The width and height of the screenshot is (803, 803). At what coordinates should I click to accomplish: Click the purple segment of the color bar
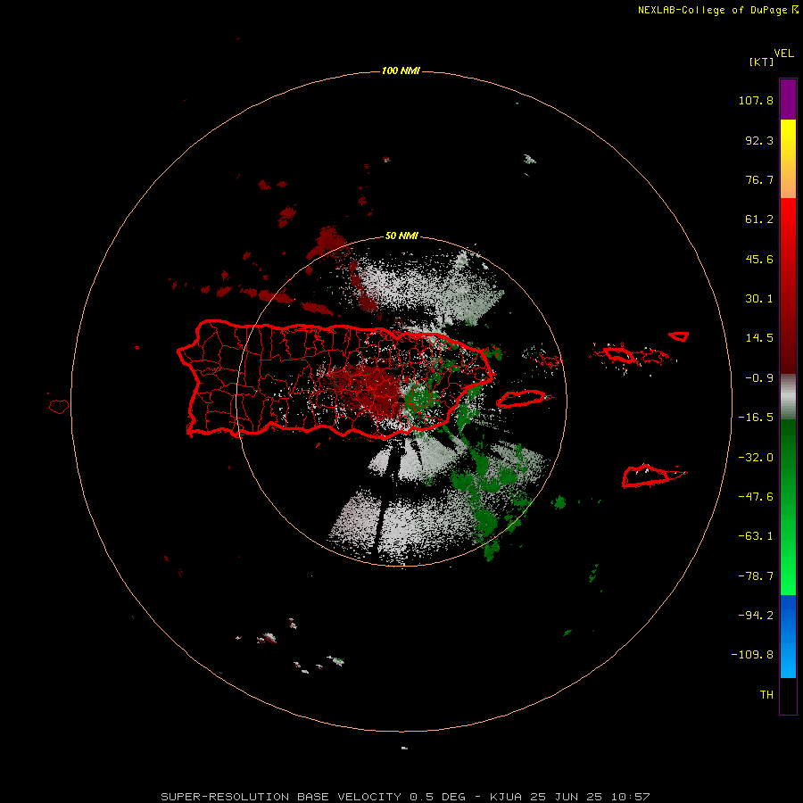[788, 100]
